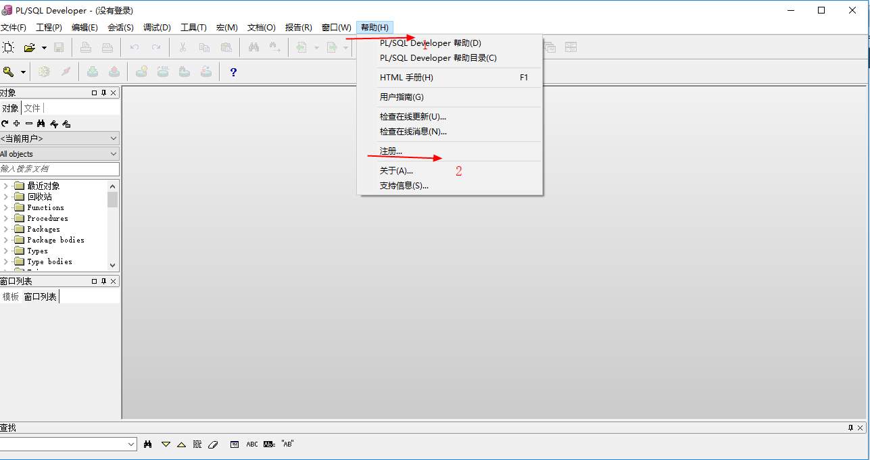The image size is (870, 460).
Task: Click the Print toolbar icon
Action: coord(86,47)
